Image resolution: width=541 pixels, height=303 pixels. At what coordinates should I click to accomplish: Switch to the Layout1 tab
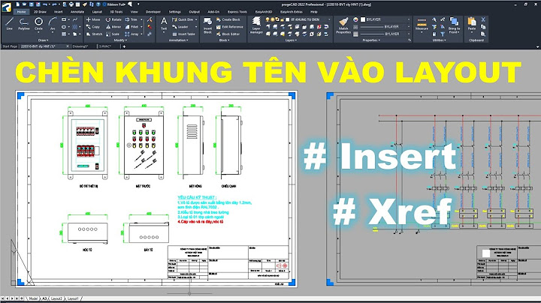point(73,298)
